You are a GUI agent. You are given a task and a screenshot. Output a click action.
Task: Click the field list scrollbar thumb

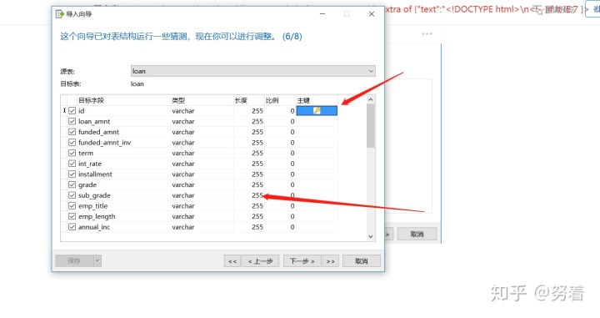370,126
